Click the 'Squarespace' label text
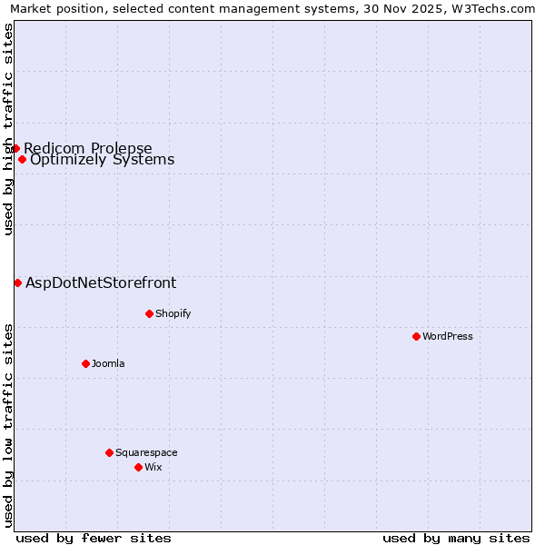 click(x=146, y=452)
